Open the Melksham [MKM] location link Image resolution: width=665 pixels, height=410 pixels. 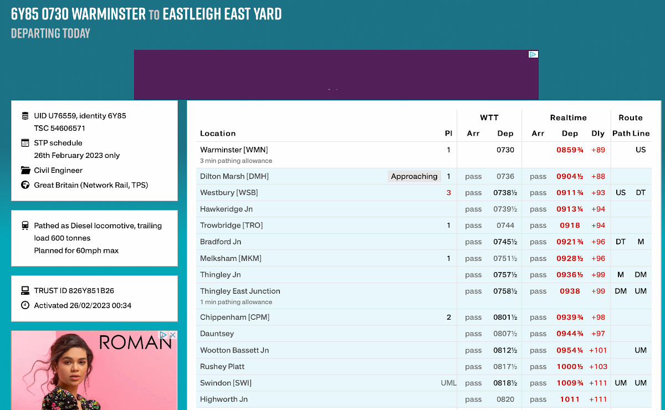coord(231,258)
